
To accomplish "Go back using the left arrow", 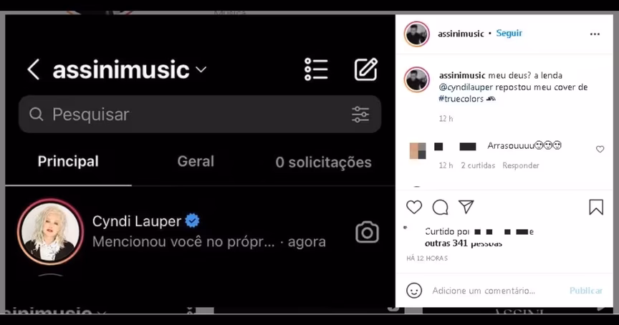I will pos(33,70).
